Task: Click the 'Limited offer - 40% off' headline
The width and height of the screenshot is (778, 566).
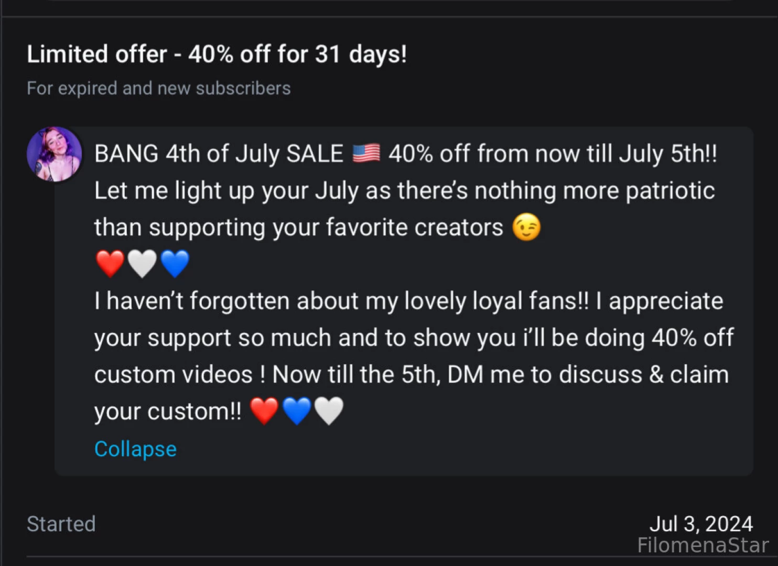Action: pyautogui.click(x=217, y=53)
